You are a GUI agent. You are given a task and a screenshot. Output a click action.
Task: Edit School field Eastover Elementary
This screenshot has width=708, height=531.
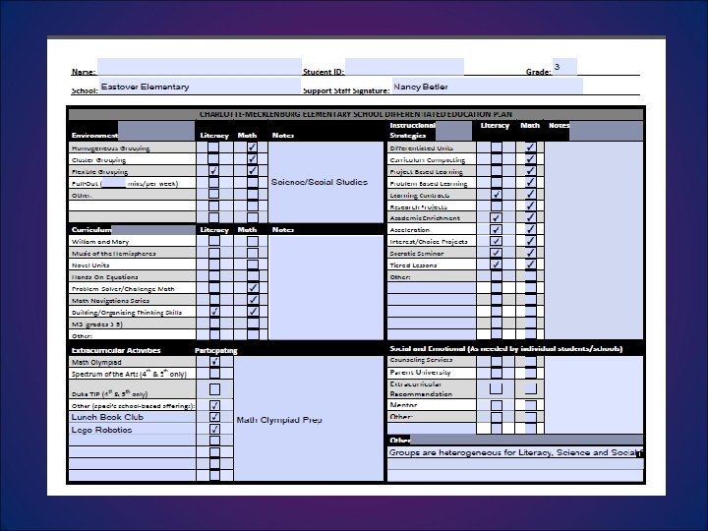click(x=199, y=86)
